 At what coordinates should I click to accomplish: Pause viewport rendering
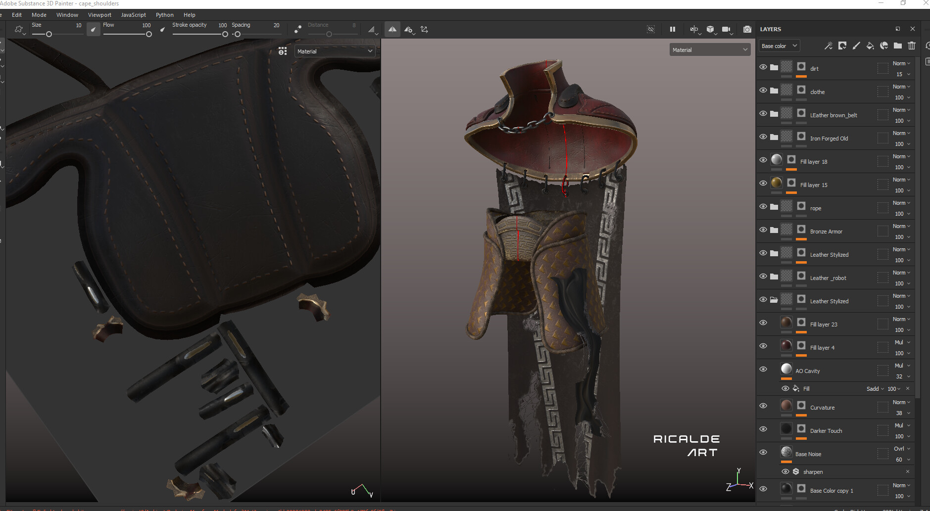point(672,29)
